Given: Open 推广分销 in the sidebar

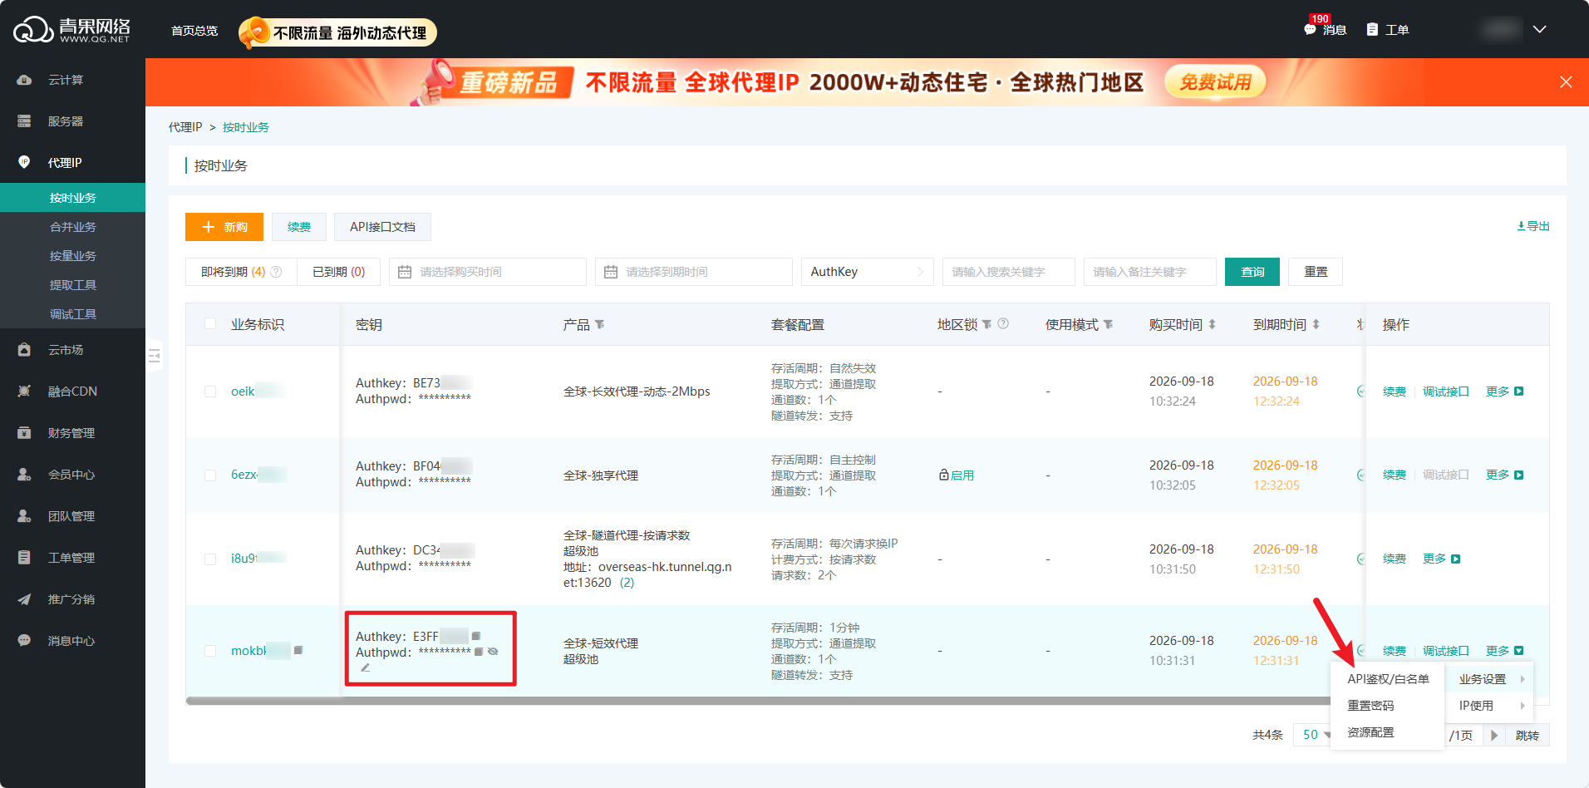Looking at the screenshot, I should (72, 599).
